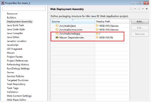Open Service Policies page
This screenshot has width=151, height=102.
pyautogui.click(x=16, y=76)
